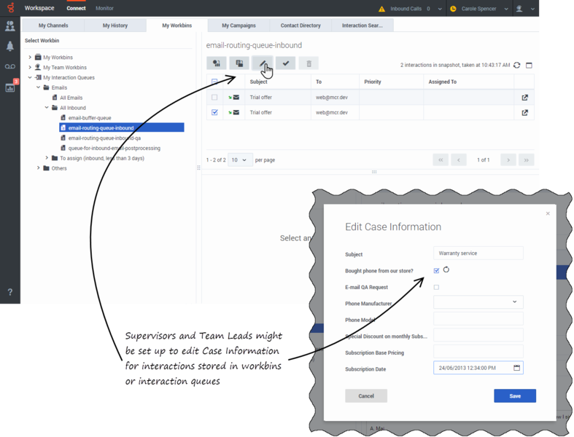Collapse the Emails folder
The width and height of the screenshot is (574, 437).
pos(39,87)
